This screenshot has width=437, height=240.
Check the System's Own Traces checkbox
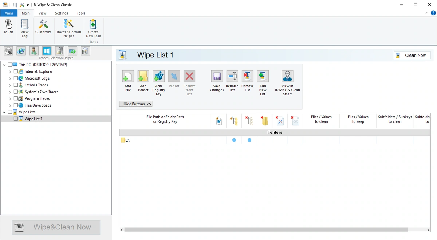click(x=16, y=92)
